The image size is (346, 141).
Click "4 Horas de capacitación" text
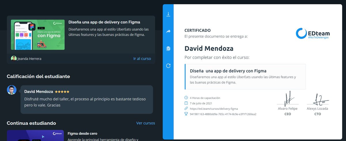[x=205, y=98]
